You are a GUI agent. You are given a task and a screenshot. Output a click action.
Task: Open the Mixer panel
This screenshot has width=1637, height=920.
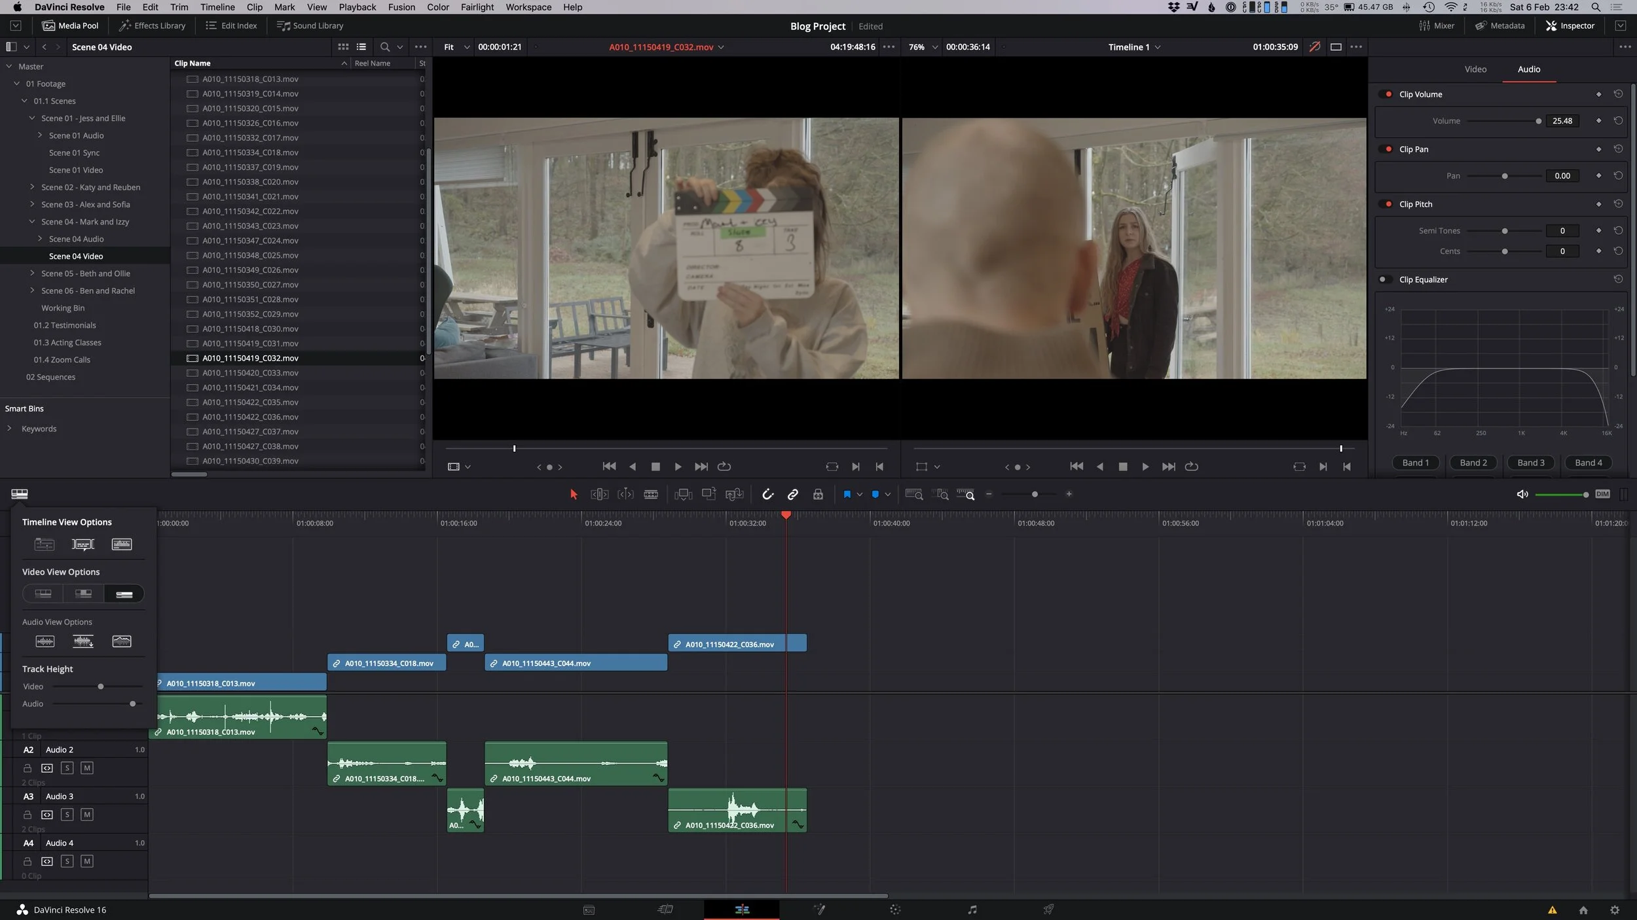click(x=1437, y=26)
